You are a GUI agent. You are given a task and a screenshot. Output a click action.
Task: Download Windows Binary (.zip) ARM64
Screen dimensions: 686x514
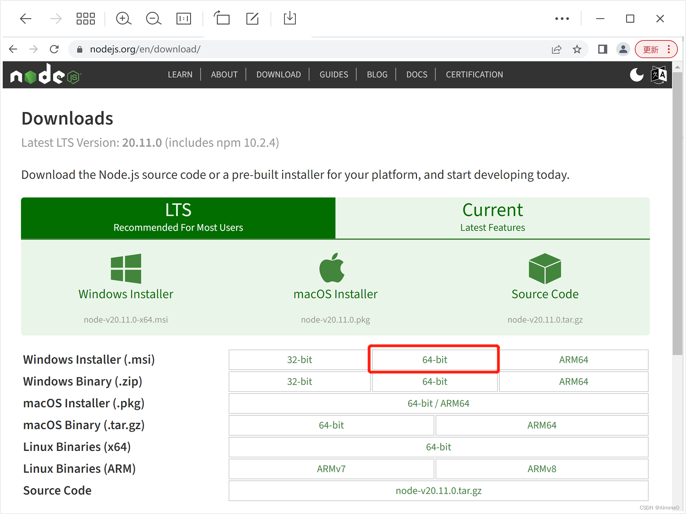coord(573,381)
